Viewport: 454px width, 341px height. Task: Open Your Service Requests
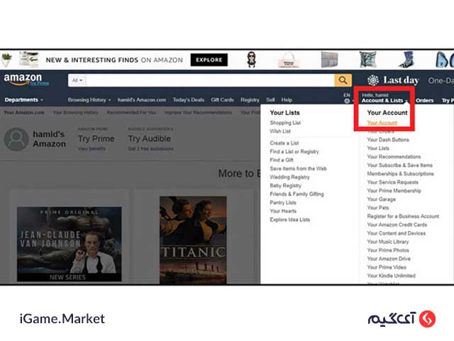[x=392, y=182]
